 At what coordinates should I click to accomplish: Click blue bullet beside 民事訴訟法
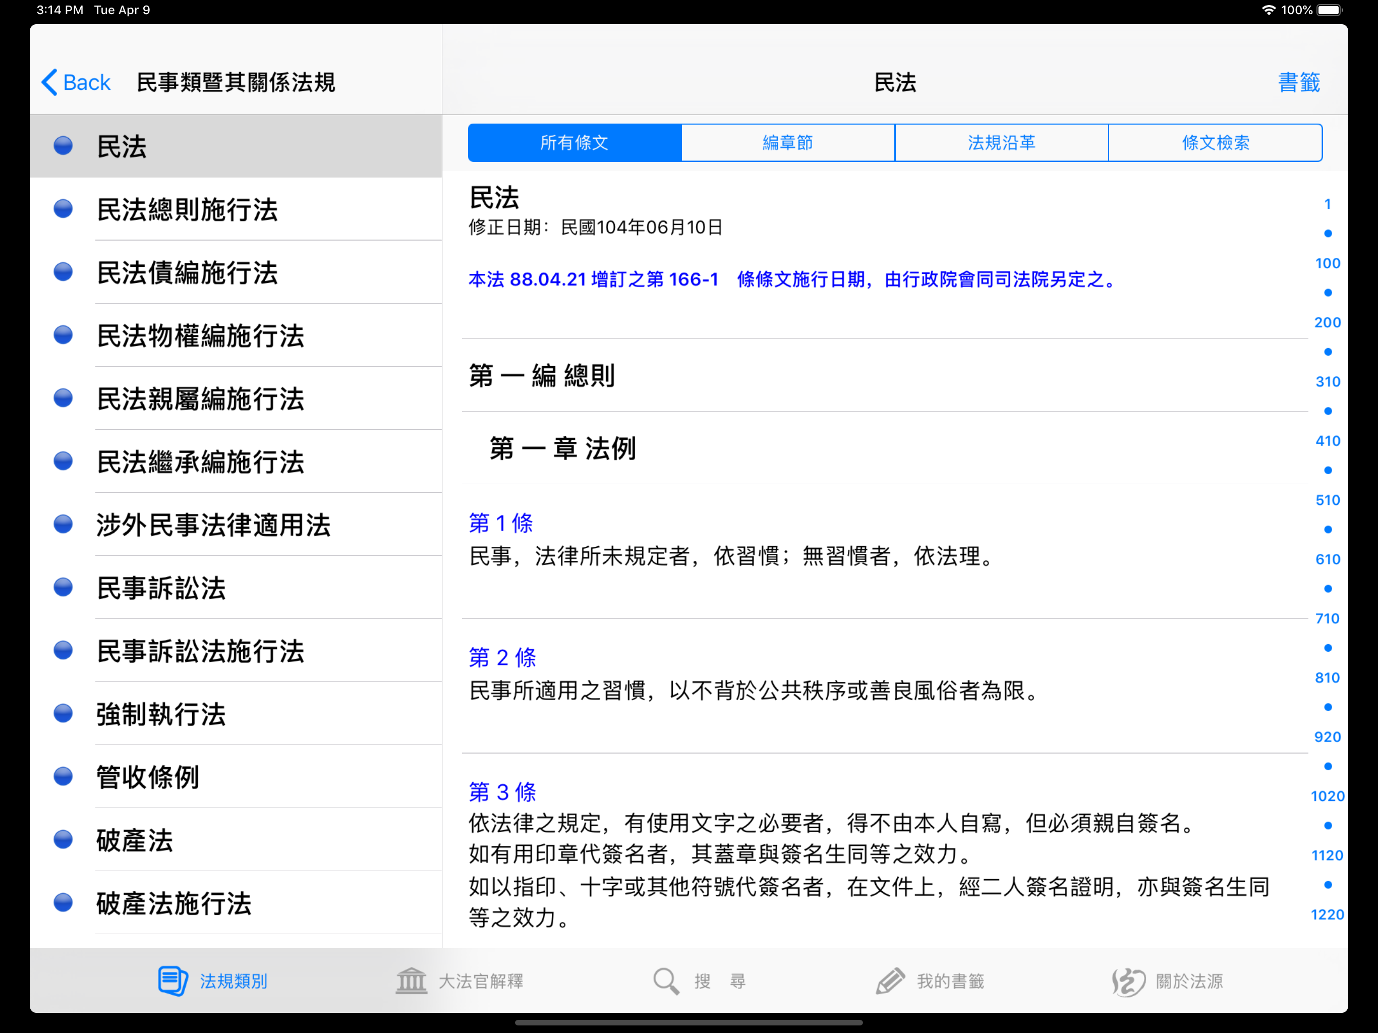63,587
